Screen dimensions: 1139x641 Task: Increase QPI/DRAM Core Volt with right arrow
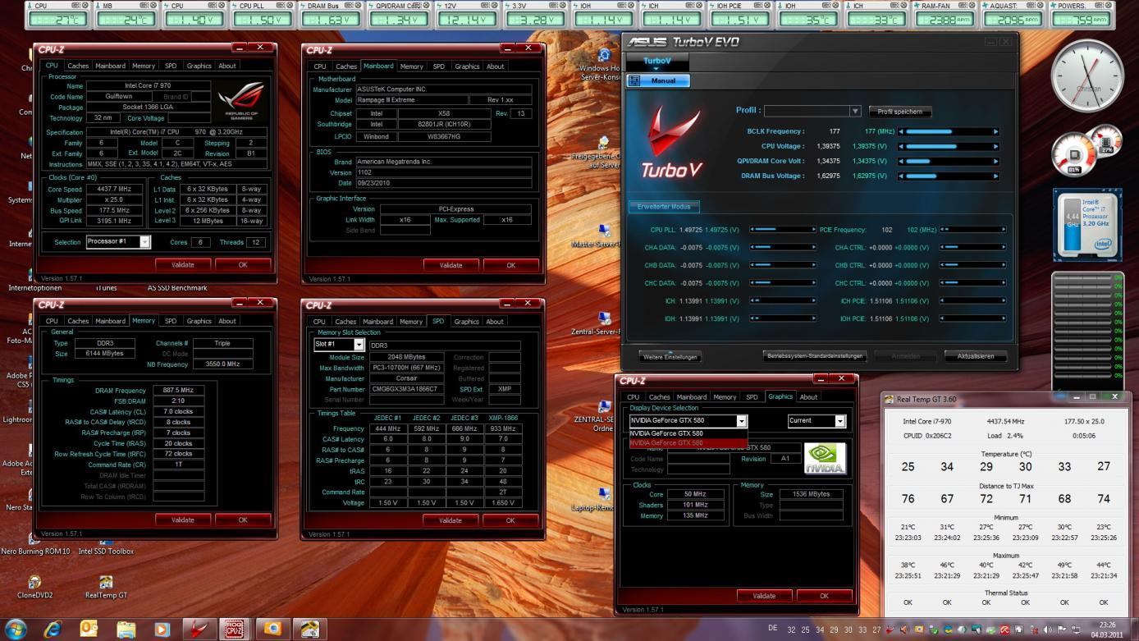996,161
